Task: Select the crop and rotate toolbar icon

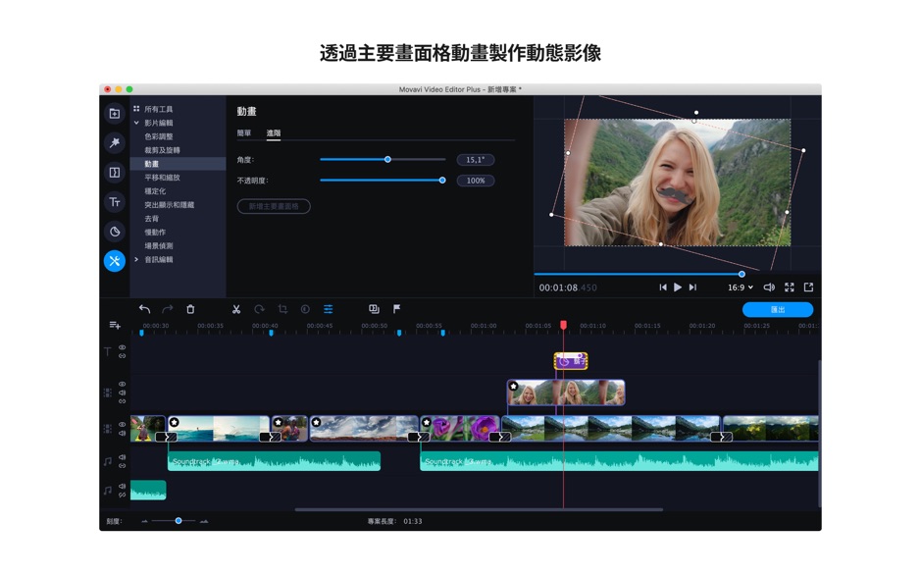Action: [283, 309]
